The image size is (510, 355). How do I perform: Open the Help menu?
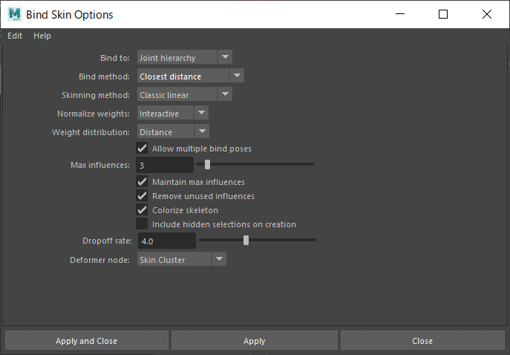tap(42, 36)
